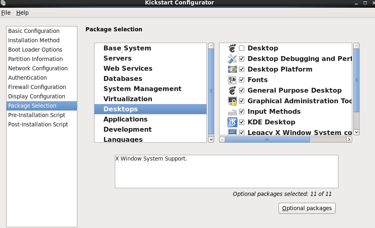
Task: Click horizontal scrollbar right arrow
Action: click(349, 139)
